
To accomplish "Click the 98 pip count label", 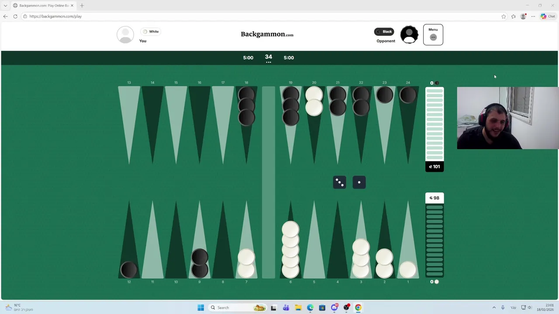I will (435, 198).
